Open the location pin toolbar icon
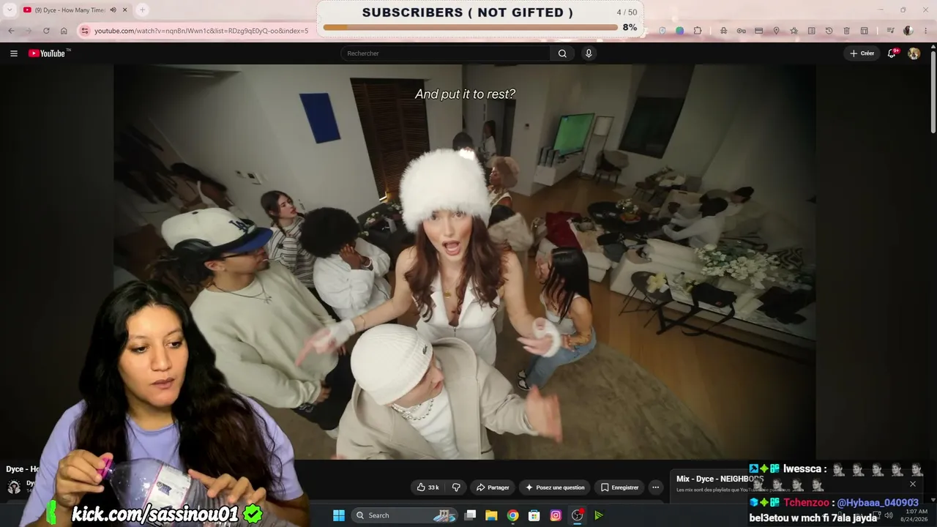Screen dimensions: 937x527 pyautogui.click(x=776, y=31)
